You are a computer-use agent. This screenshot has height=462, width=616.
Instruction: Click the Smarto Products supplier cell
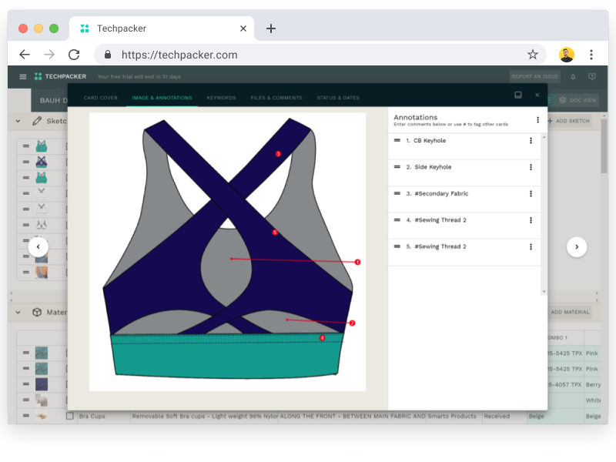coord(454,416)
